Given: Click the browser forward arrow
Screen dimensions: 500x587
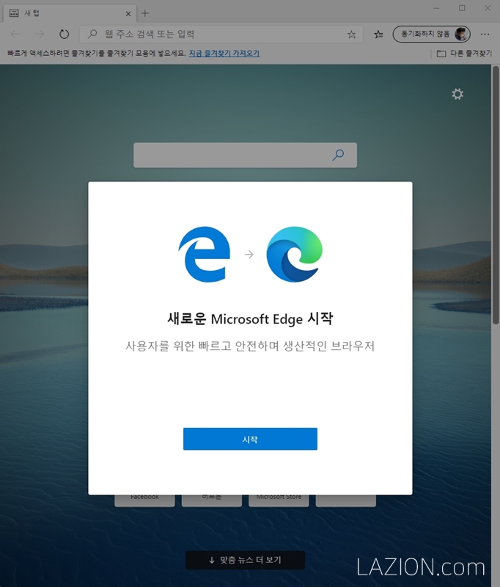Looking at the screenshot, I should 40,34.
